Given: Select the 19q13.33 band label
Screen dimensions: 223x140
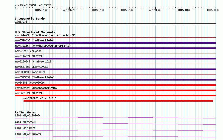Looking at the screenshot, I should tap(21, 22).
